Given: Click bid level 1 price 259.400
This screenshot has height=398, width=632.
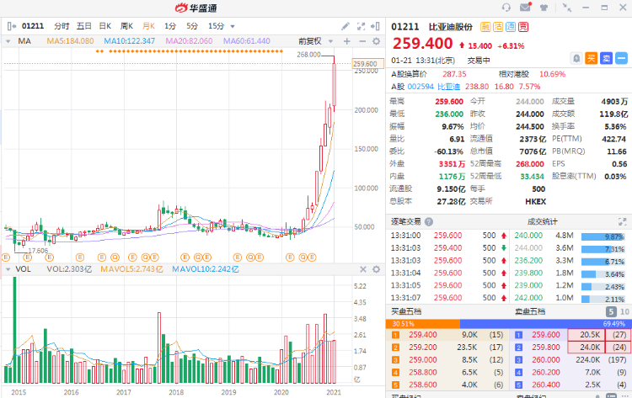Looking at the screenshot, I should pos(422,335).
